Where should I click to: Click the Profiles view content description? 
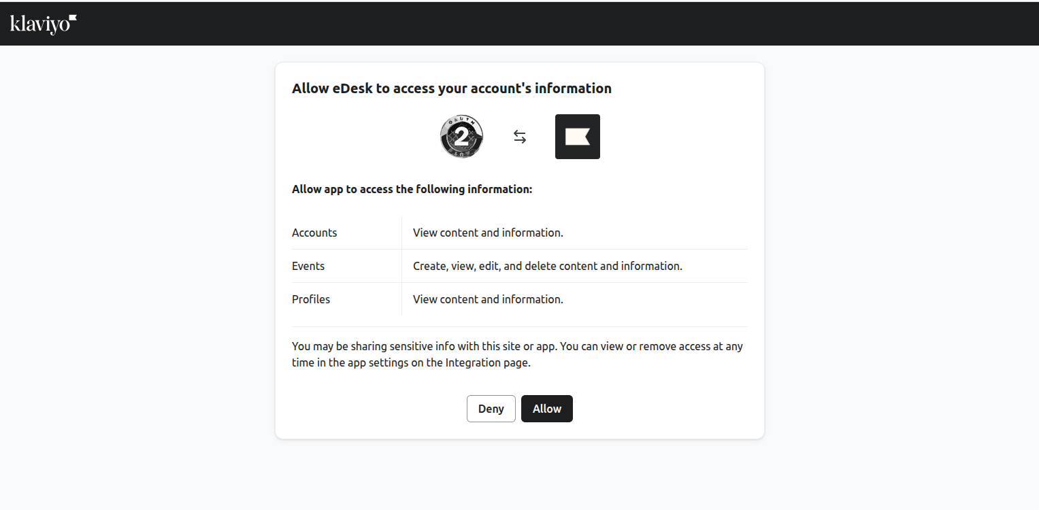[487, 299]
